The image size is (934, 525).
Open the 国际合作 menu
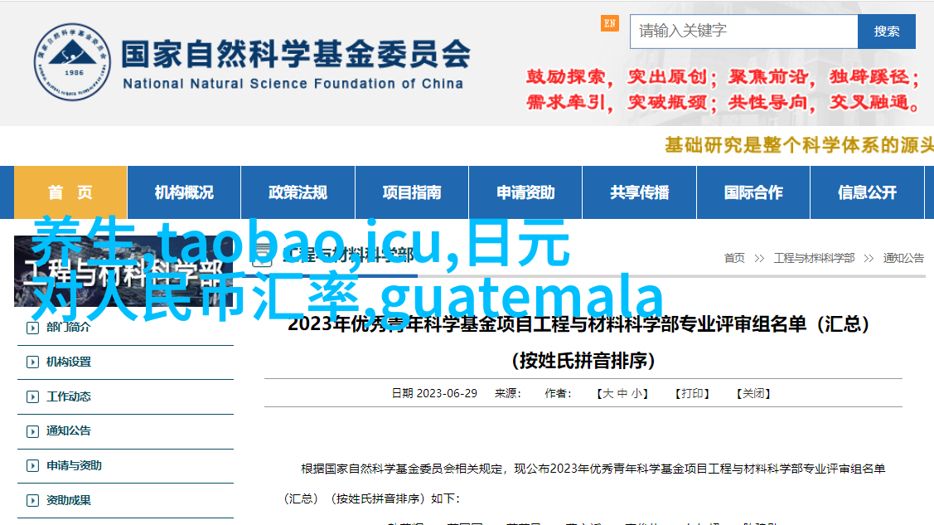click(x=753, y=192)
